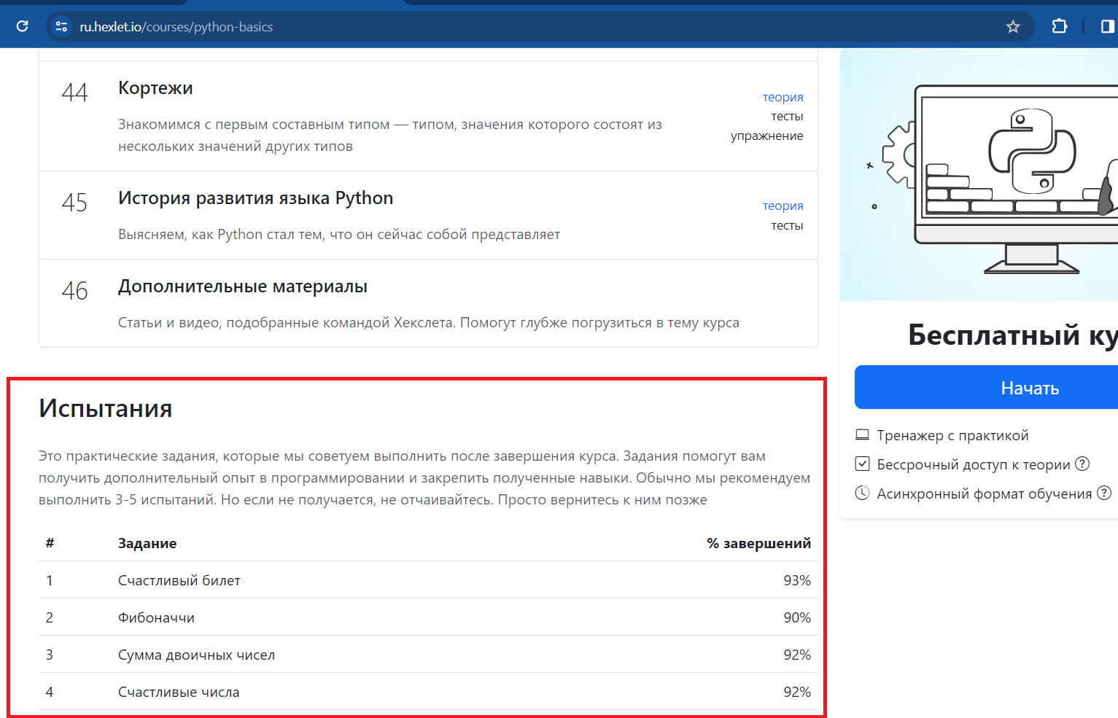Image resolution: width=1118 pixels, height=718 pixels.
Task: Select the Фибоначчи challenge row
Action: pyautogui.click(x=156, y=617)
